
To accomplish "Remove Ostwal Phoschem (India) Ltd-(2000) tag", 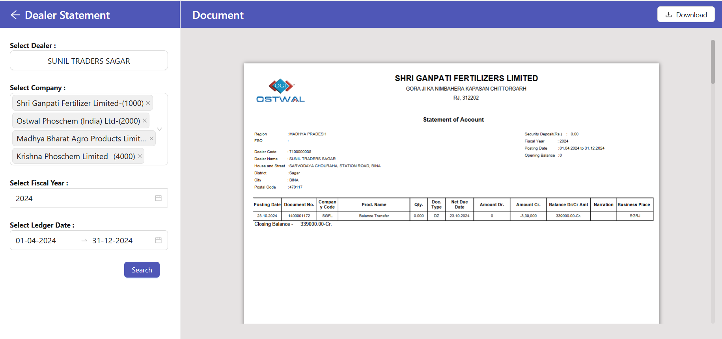I will (x=145, y=120).
